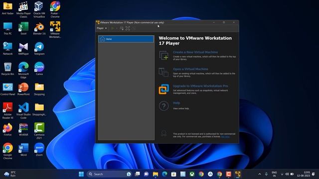
Task: Click Open a Virtual Machine link
Action: pyautogui.click(x=190, y=69)
